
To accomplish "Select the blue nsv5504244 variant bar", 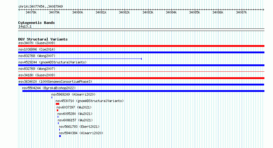I will [x=143, y=91].
